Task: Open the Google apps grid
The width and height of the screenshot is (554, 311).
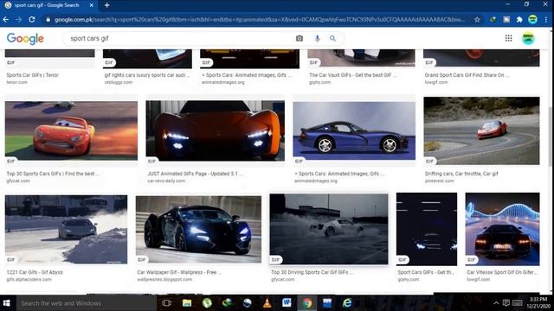Action: [x=508, y=38]
